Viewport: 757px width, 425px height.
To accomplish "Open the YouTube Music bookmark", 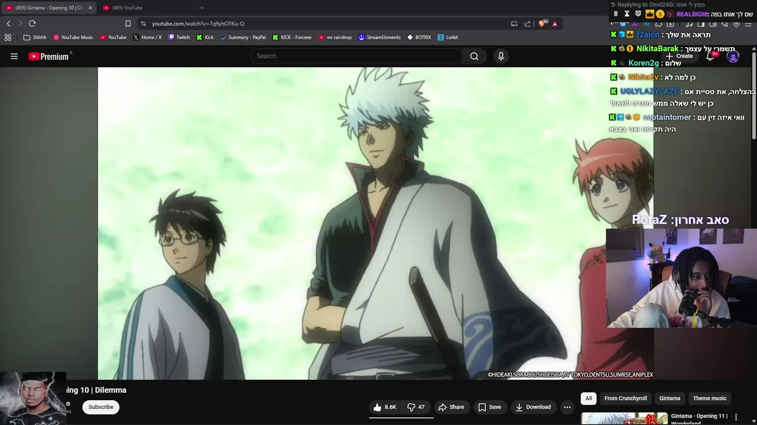I will point(73,37).
